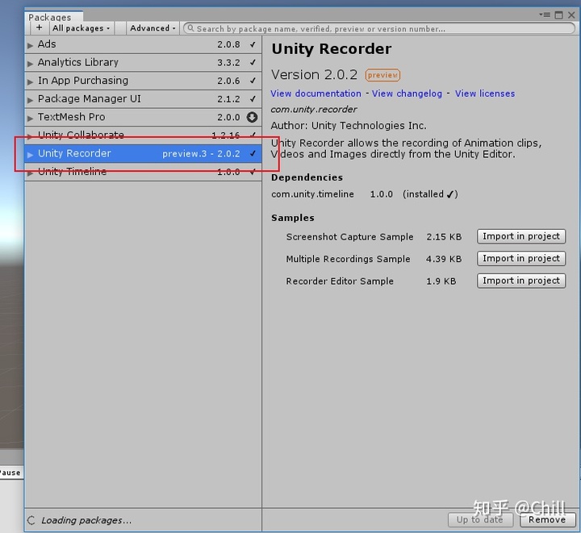This screenshot has width=581, height=533.
Task: Click the Ads installed checkmark
Action: pos(253,44)
